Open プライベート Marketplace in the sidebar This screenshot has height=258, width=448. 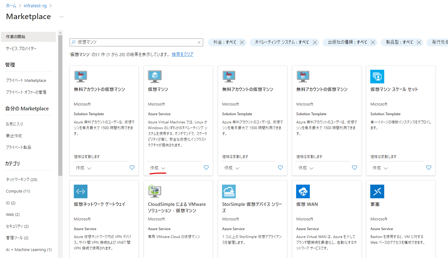[x=26, y=80]
